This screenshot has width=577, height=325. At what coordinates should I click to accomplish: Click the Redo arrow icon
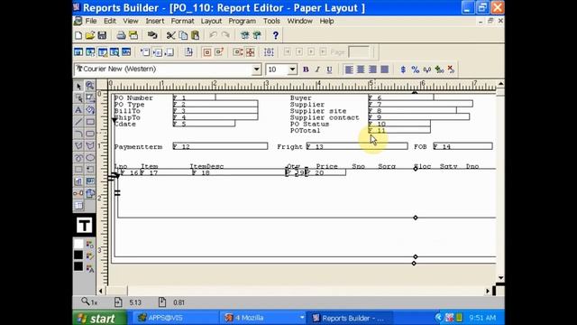[x=225, y=35]
